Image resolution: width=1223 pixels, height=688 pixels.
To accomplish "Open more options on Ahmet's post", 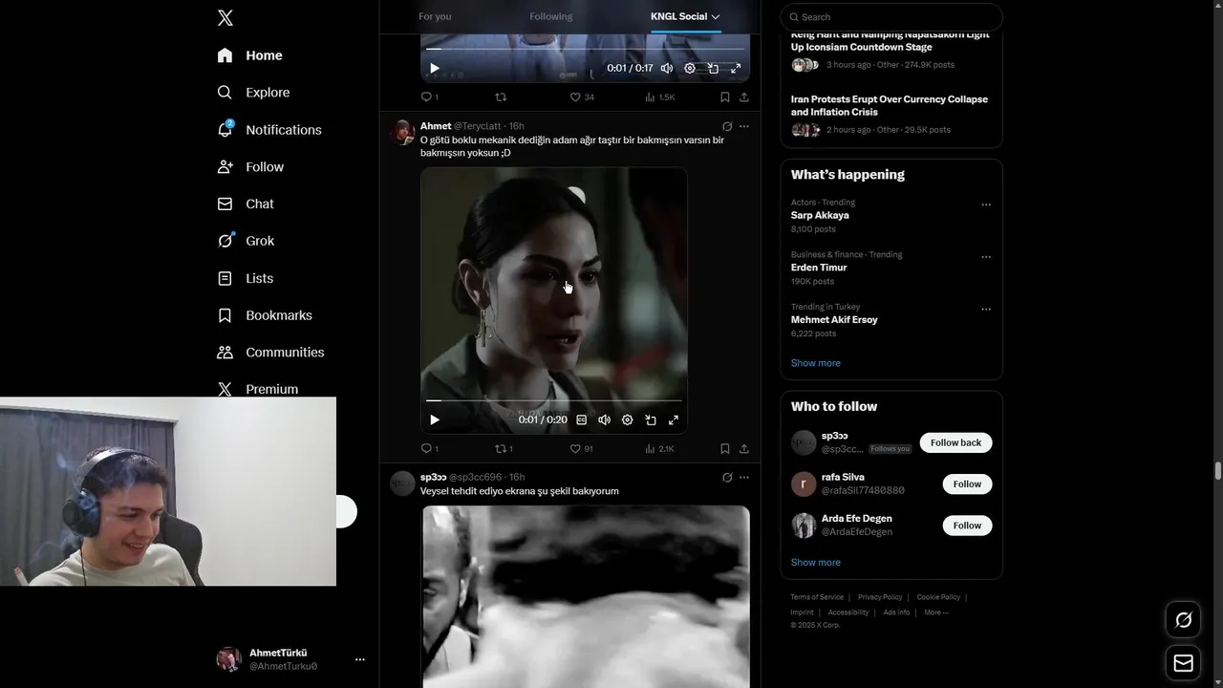I will [744, 126].
